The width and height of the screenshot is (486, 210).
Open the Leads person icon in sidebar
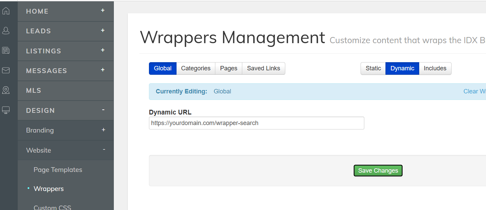(x=6, y=31)
